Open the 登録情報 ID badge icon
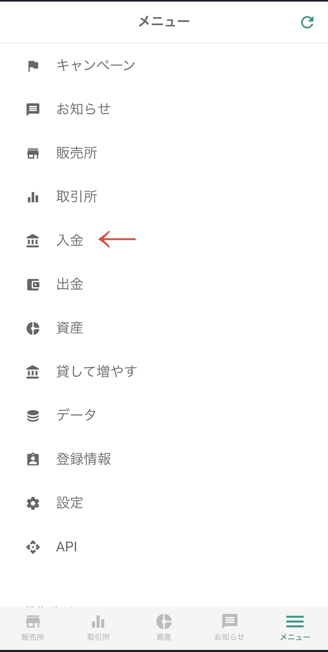The height and width of the screenshot is (652, 328). (33, 459)
